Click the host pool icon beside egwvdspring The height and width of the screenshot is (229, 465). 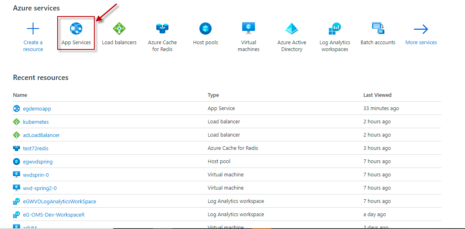(17, 162)
